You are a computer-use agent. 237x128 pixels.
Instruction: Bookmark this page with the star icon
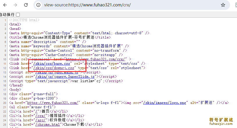click(223, 5)
